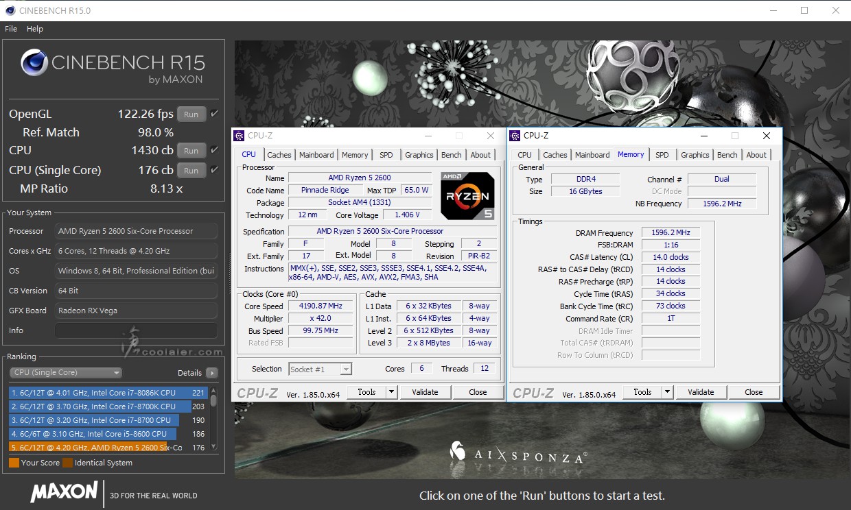Click the Identical System brown legend swatch
851x510 pixels.
pyautogui.click(x=68, y=463)
